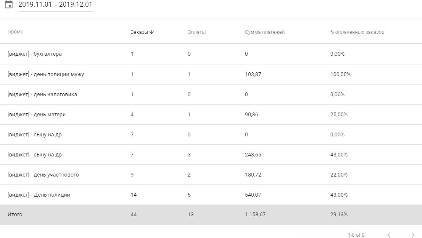
Task: Open the 2019.11.01 - 2019.12.01 date range field
Action: point(55,5)
